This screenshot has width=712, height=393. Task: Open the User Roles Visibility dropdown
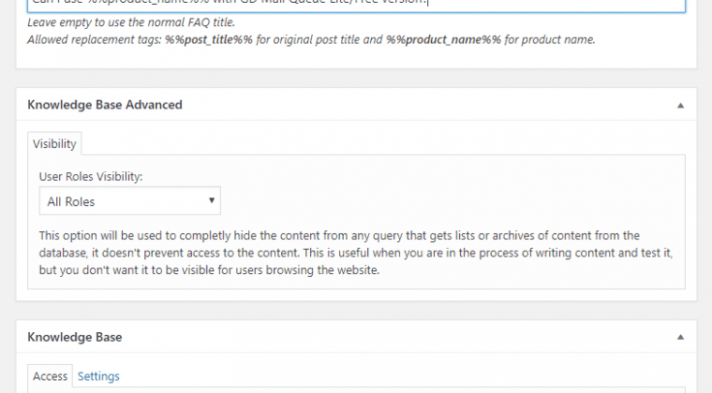(130, 201)
